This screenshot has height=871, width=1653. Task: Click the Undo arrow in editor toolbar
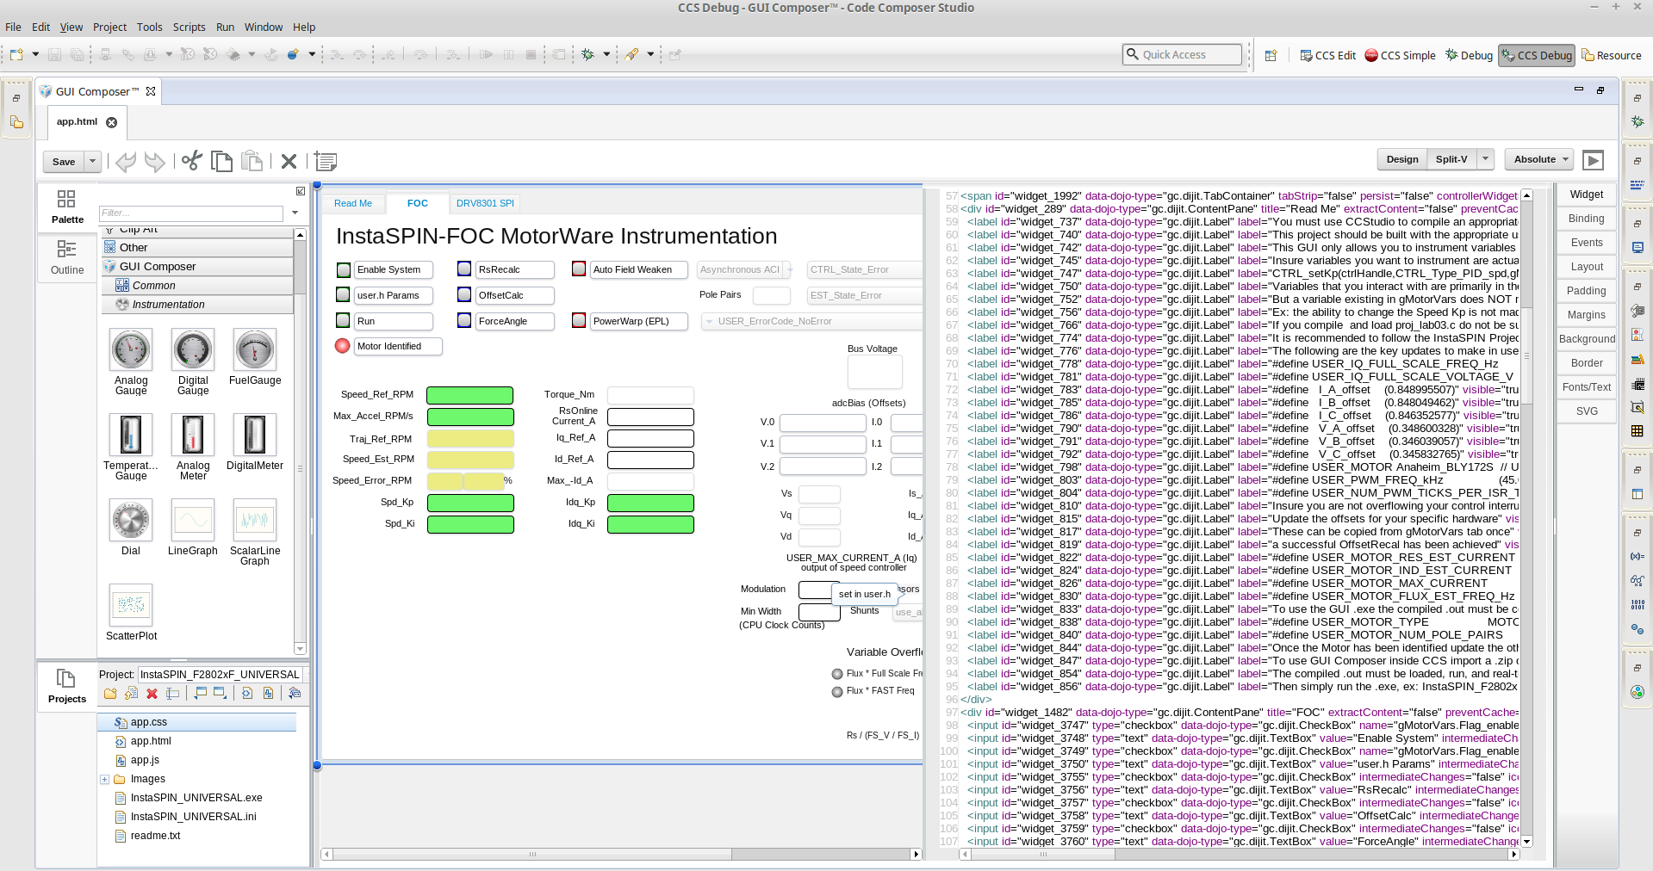(x=126, y=161)
